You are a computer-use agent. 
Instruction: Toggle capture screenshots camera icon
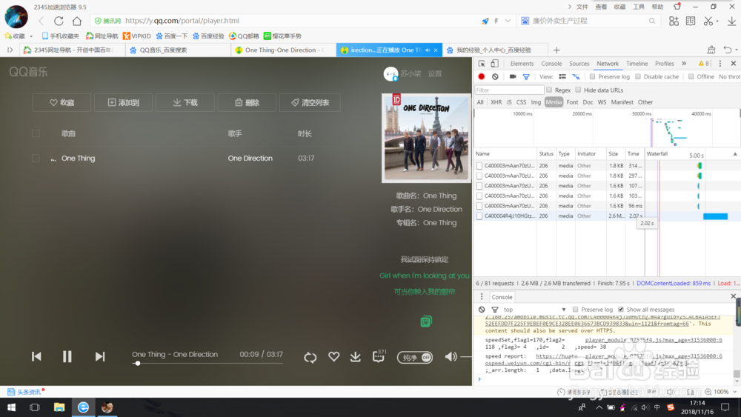pos(512,76)
